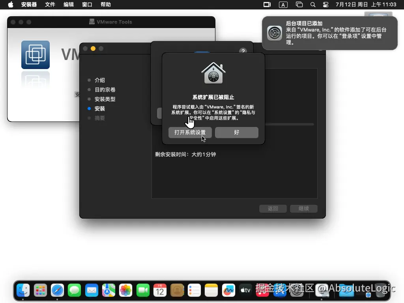Click the lock house security icon in dialog
Image resolution: width=404 pixels, height=303 pixels.
click(213, 73)
